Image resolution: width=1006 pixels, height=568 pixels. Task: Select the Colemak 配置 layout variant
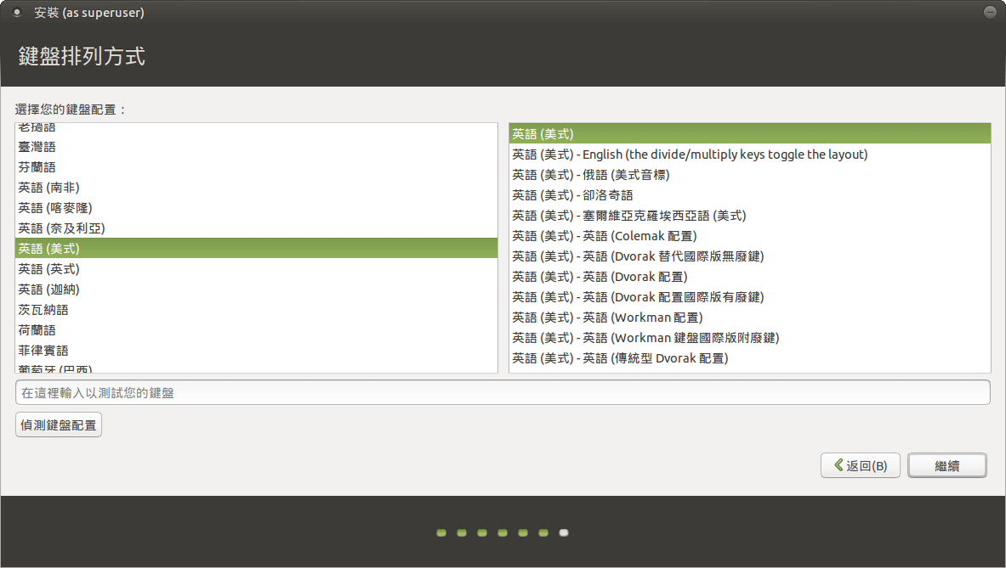tap(604, 236)
